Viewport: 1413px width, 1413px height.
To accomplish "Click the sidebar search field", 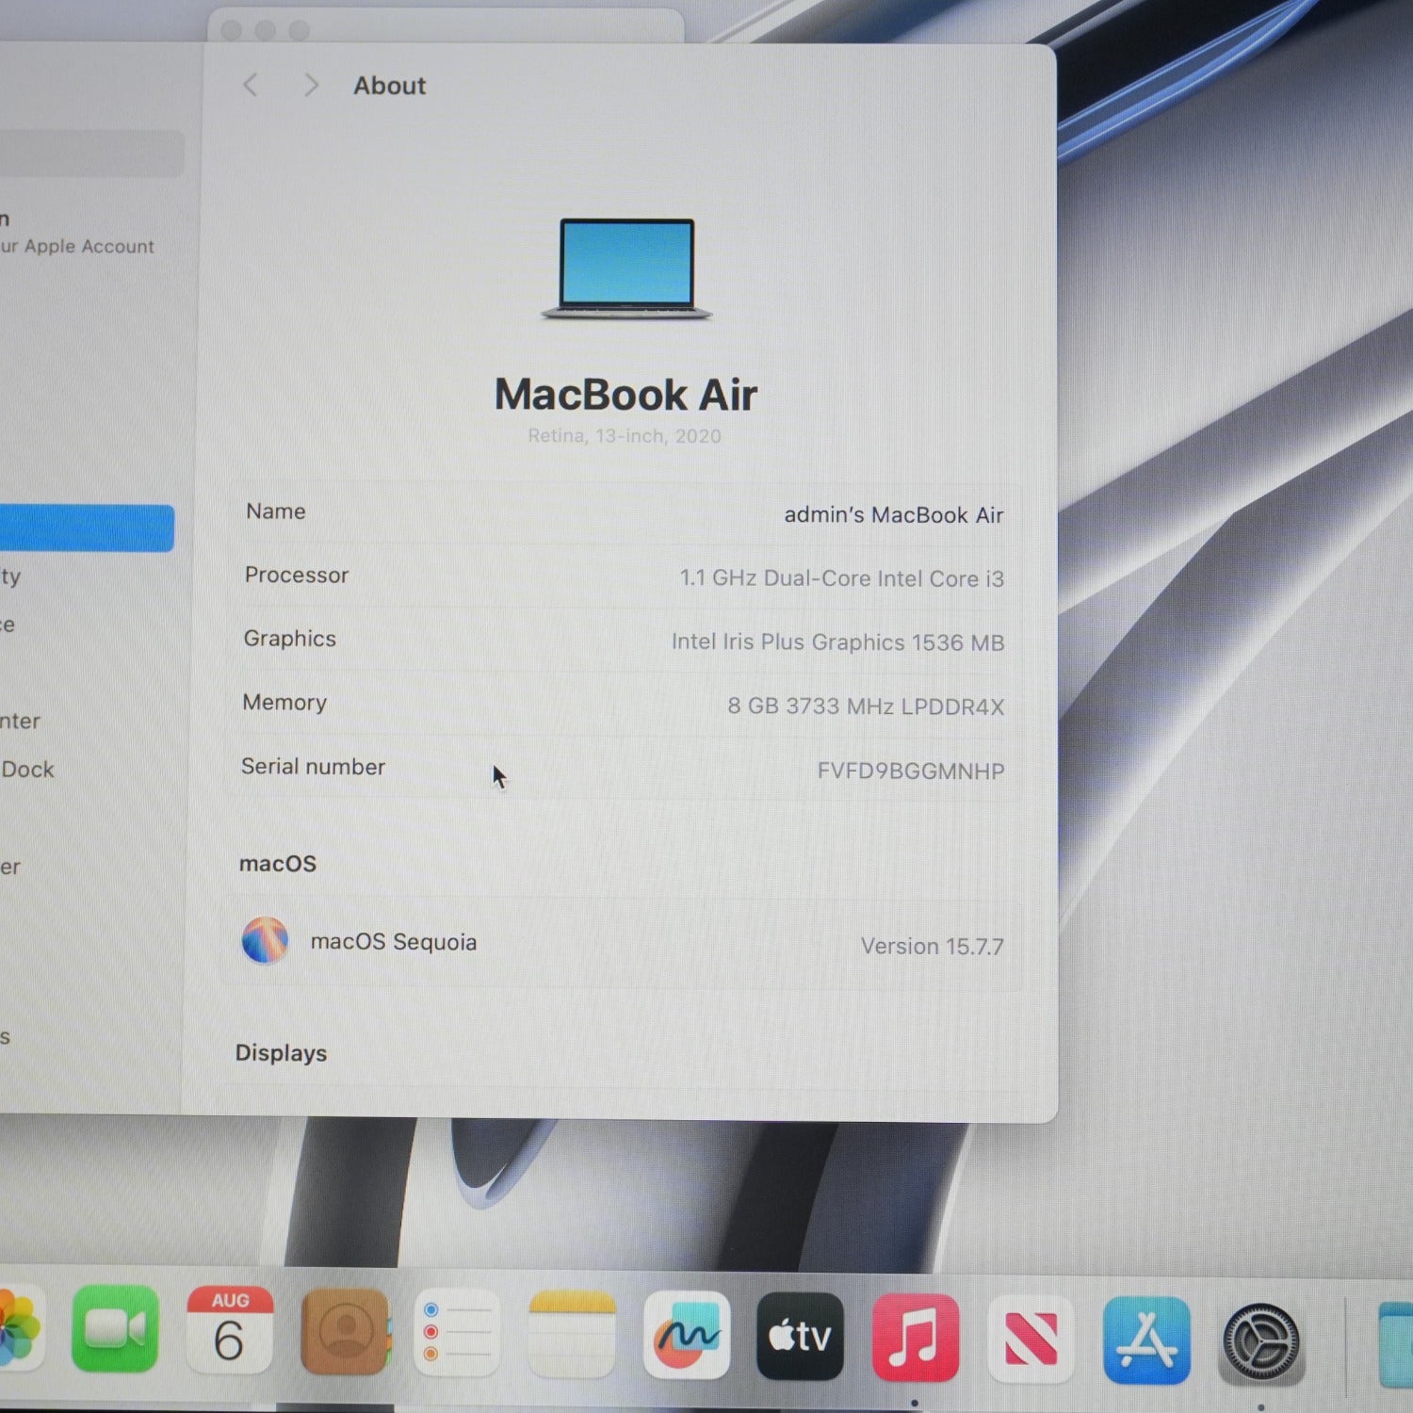I will (91, 153).
